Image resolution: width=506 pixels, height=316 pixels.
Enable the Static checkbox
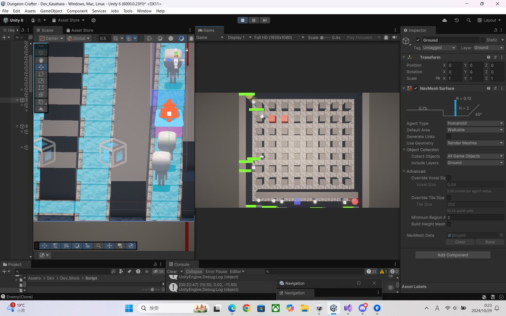point(483,40)
